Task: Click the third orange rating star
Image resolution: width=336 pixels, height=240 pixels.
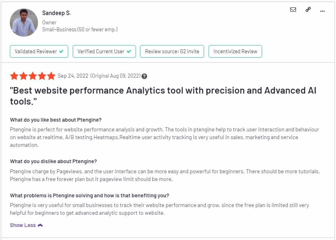Action: 33,76
